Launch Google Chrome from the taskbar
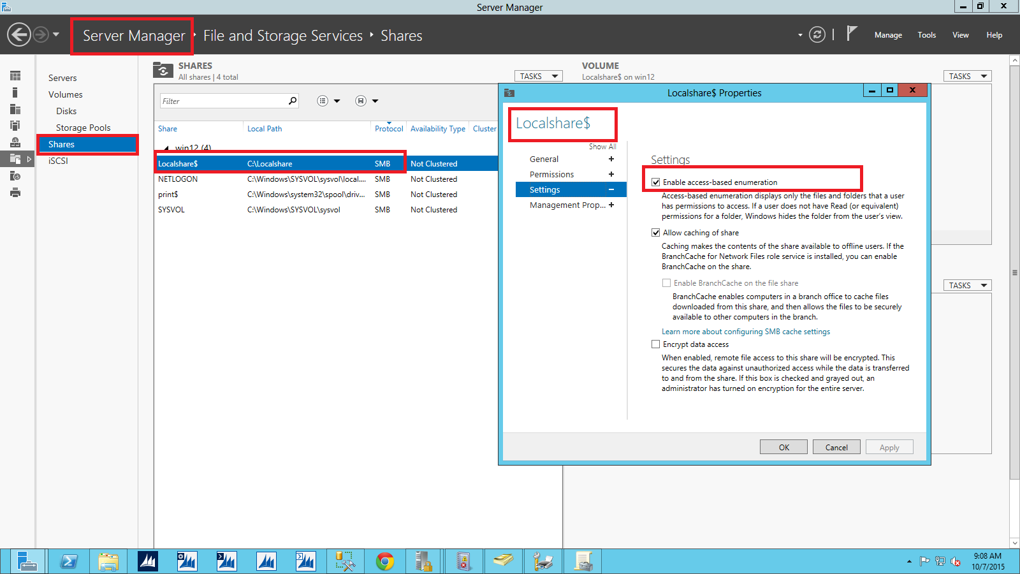Image resolution: width=1020 pixels, height=574 pixels. pos(385,561)
